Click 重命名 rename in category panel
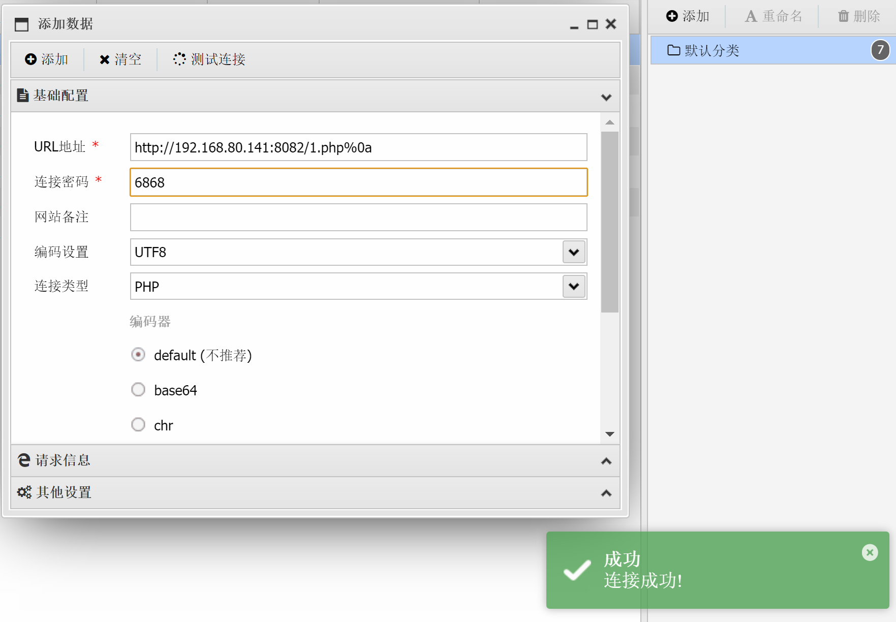The width and height of the screenshot is (896, 622). [774, 16]
